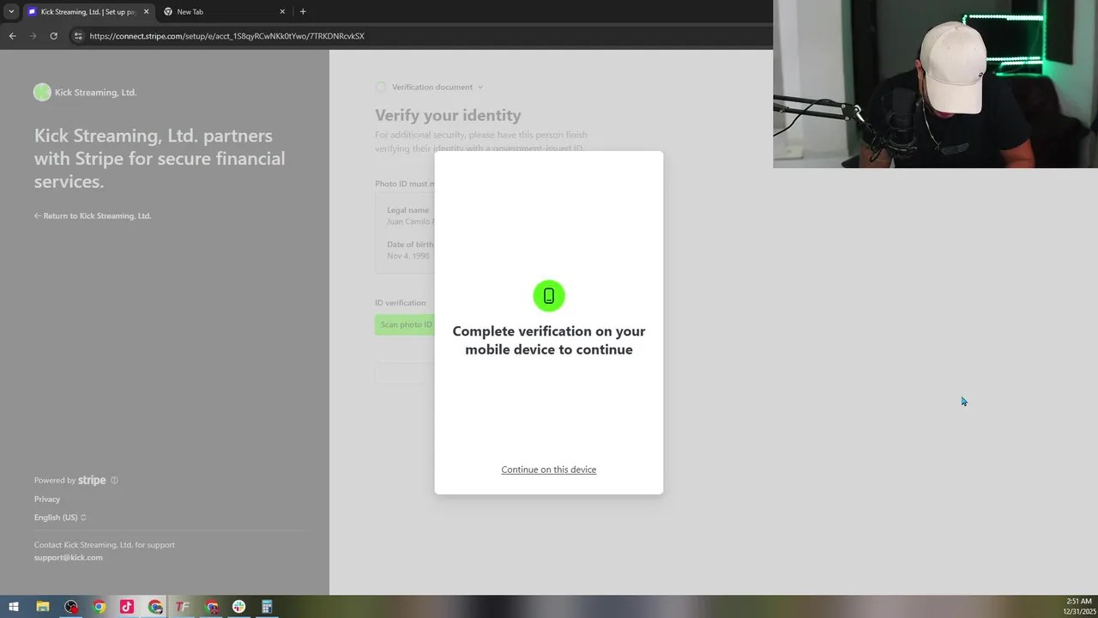Click the Kick Streaming logo circle
Screen dimensions: 1098x618
point(42,93)
